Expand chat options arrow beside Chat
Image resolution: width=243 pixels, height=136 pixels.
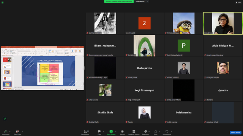[103, 131]
